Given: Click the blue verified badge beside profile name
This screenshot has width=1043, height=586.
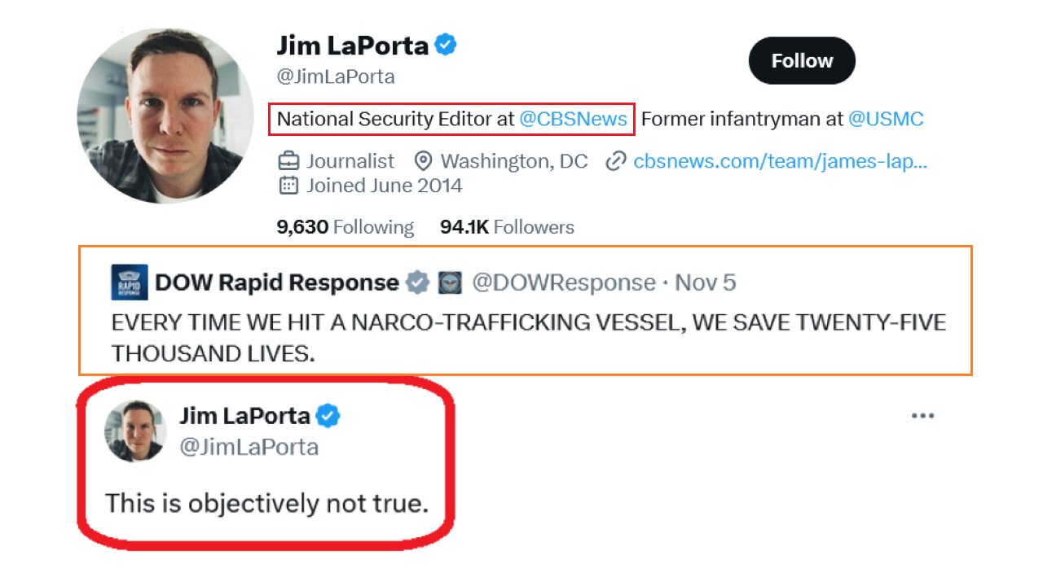Looking at the screenshot, I should 445,45.
